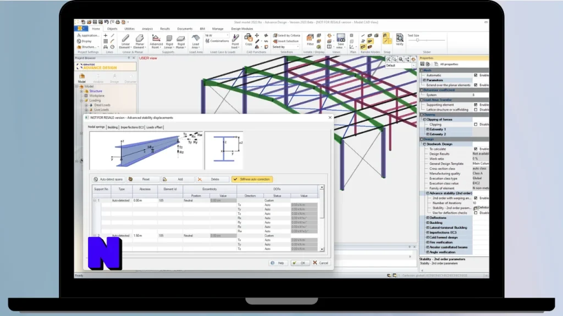563x316 pixels.
Task: Choose the Rigid Planar support icon
Action: click(181, 38)
